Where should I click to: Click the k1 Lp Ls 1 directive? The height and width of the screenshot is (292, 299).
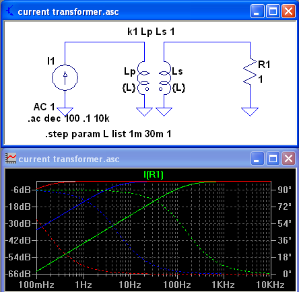click(x=151, y=32)
